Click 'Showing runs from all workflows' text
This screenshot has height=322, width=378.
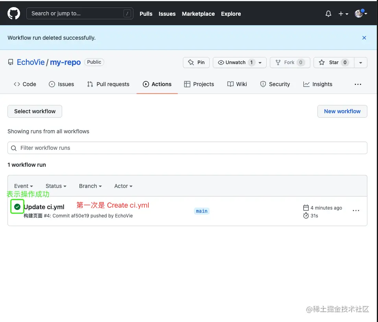click(x=48, y=131)
